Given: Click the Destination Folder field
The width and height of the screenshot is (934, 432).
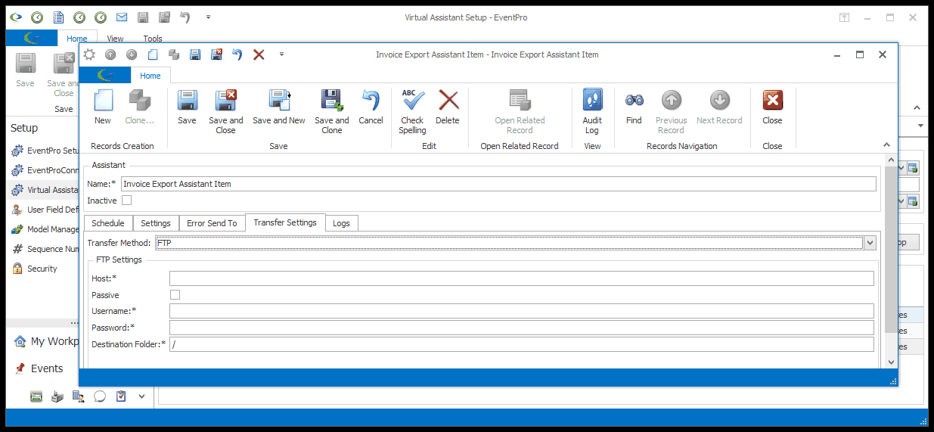Looking at the screenshot, I should [x=522, y=344].
